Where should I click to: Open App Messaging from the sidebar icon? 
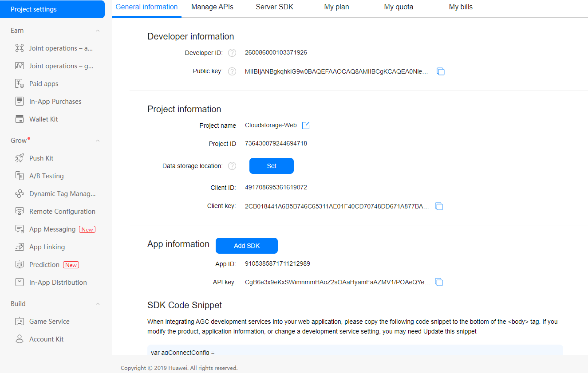click(20, 229)
